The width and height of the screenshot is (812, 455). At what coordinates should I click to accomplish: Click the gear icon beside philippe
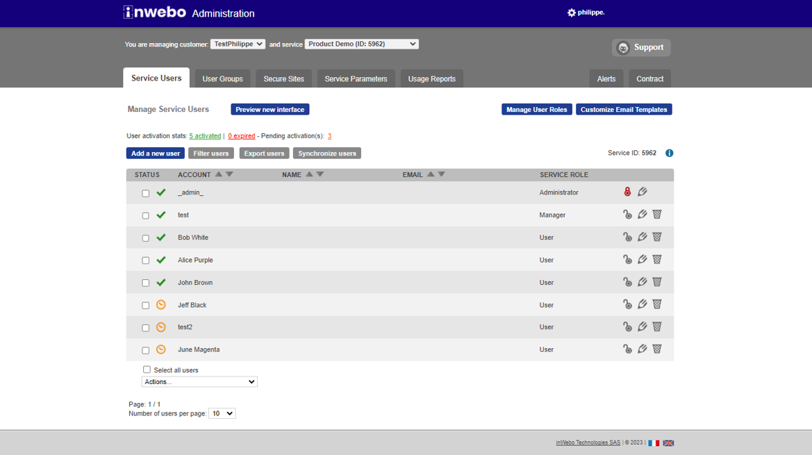pyautogui.click(x=571, y=12)
